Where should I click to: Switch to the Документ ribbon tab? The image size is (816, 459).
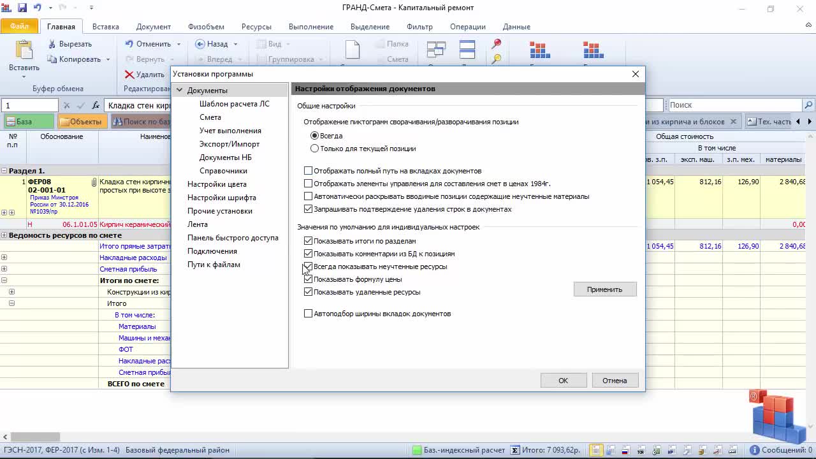(x=153, y=27)
